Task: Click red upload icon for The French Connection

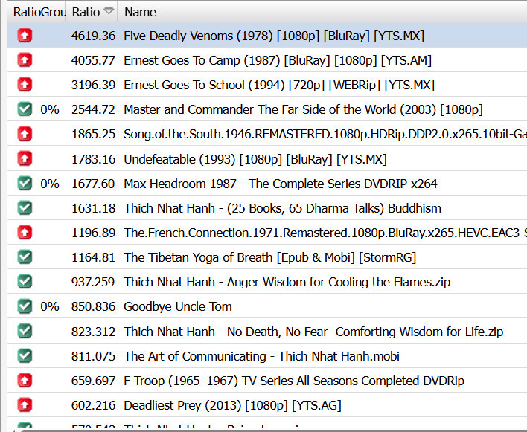Action: coord(25,232)
